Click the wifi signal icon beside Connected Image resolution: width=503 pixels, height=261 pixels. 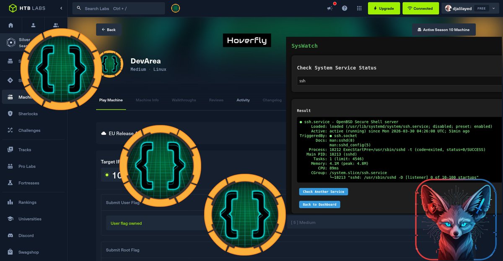(410, 8)
